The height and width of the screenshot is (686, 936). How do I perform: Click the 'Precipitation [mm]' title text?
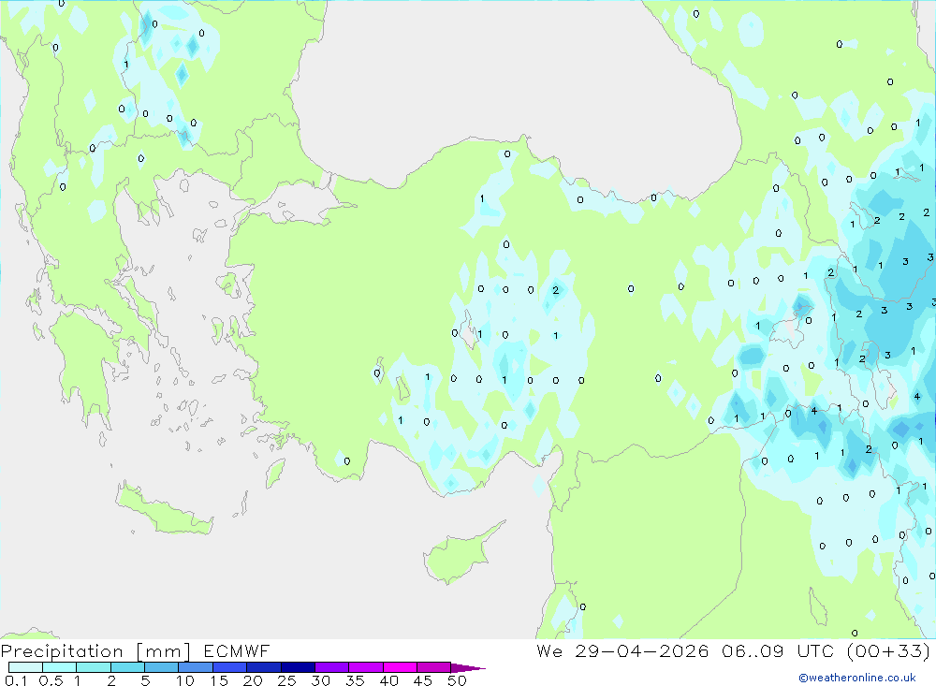[96, 651]
